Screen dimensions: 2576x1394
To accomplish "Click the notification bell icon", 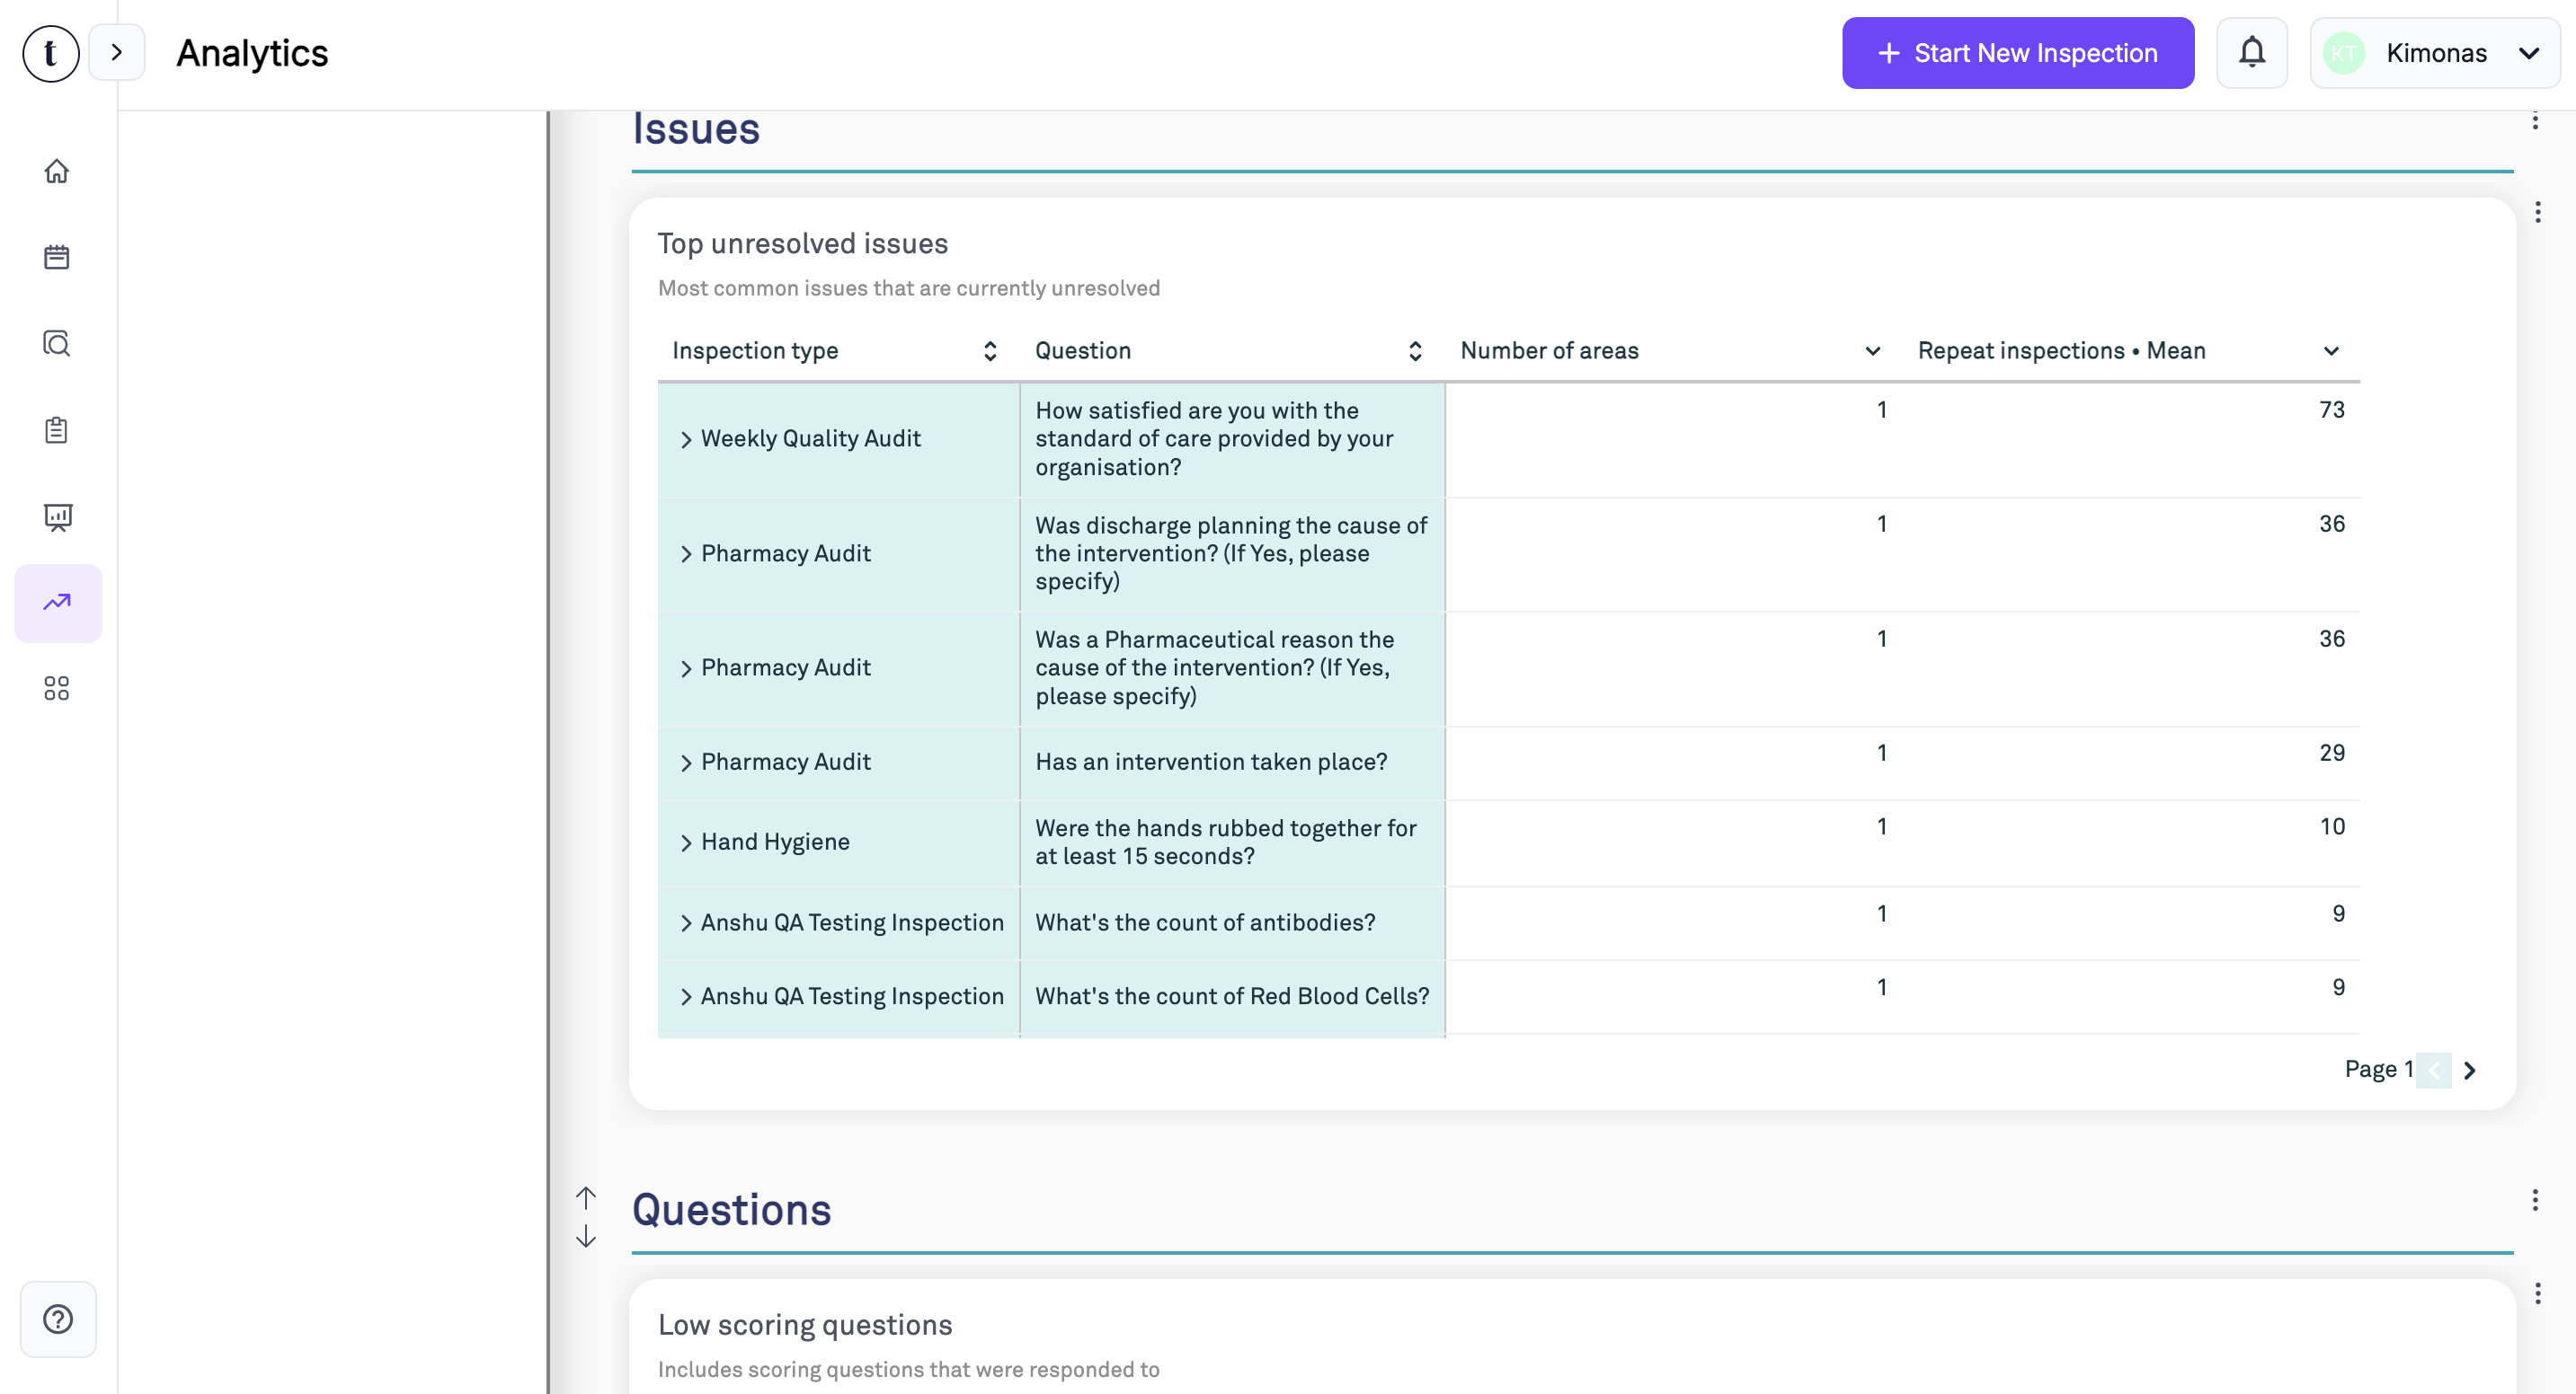I will tap(2251, 53).
